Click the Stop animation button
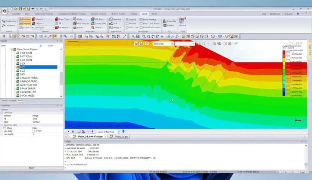This screenshot has height=180, width=312. coord(73,132)
